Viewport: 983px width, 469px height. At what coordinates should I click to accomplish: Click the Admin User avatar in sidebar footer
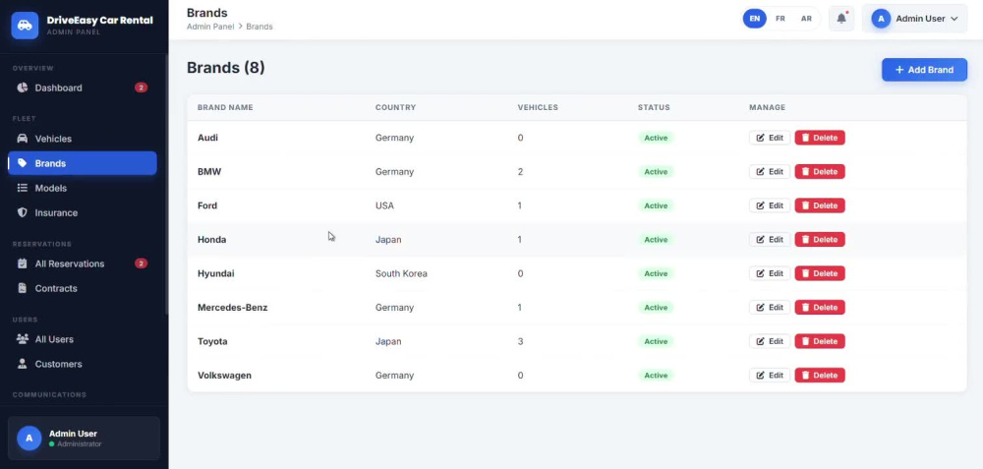click(29, 439)
